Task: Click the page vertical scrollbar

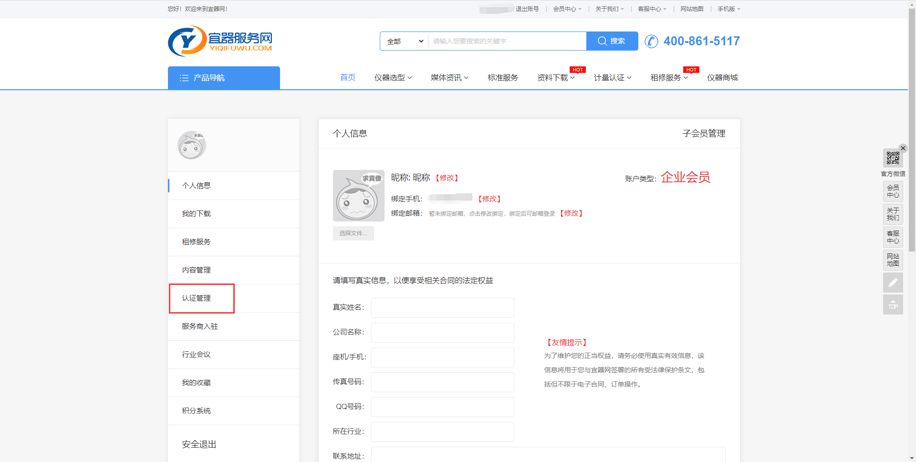Action: [912, 129]
